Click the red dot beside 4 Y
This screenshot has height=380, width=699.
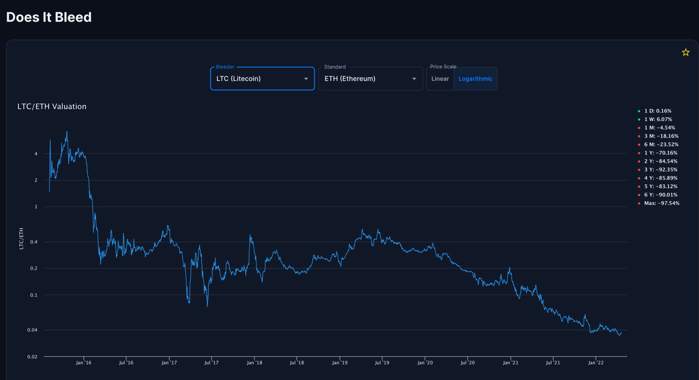(638, 178)
